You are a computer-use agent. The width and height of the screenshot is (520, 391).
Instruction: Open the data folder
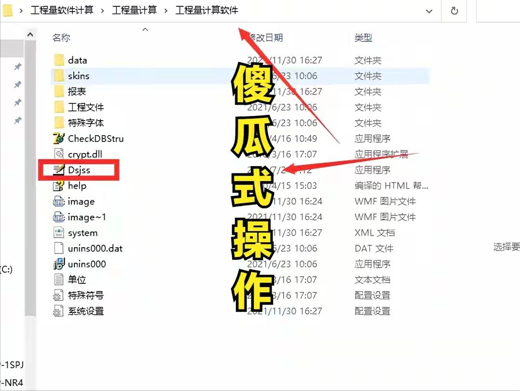pyautogui.click(x=78, y=60)
